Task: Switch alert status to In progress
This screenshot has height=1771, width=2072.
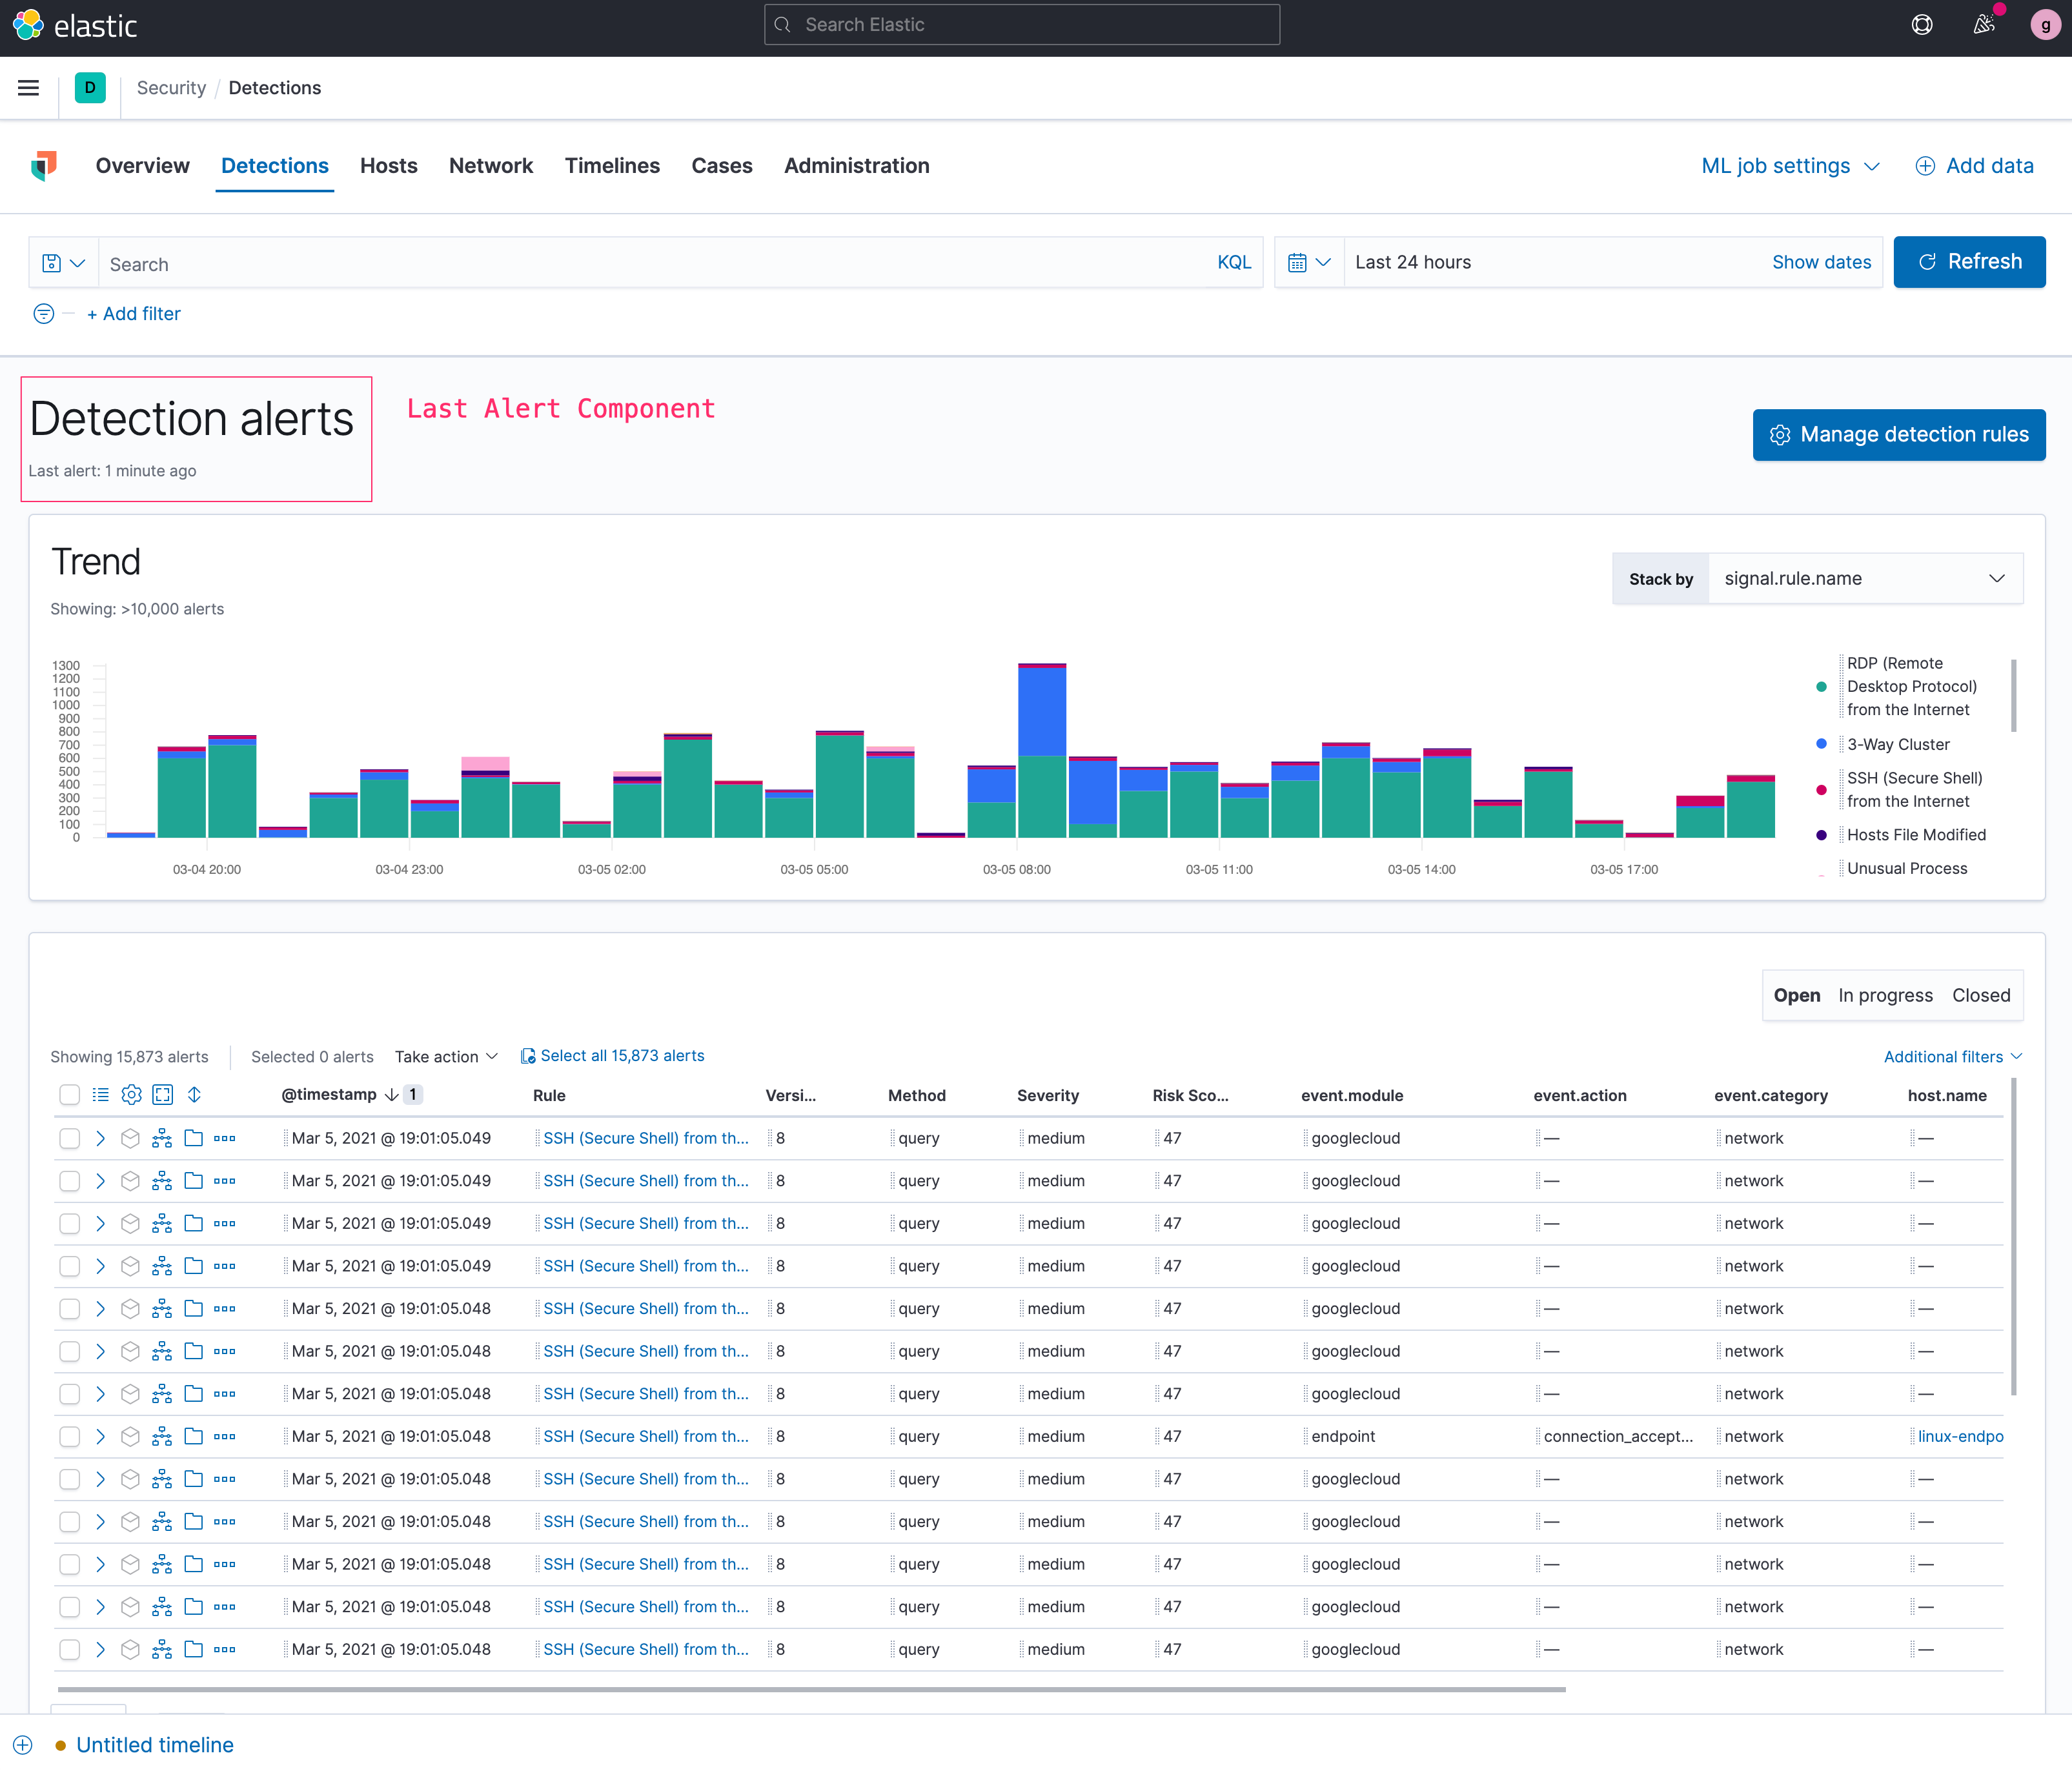Action: click(1885, 996)
